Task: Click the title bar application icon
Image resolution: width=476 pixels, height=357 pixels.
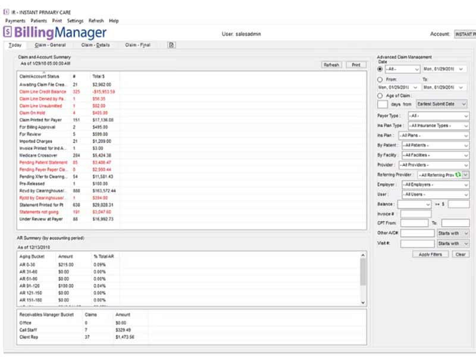Action: coord(6,12)
